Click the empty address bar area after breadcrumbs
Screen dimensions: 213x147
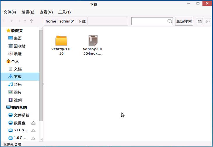click(108, 21)
